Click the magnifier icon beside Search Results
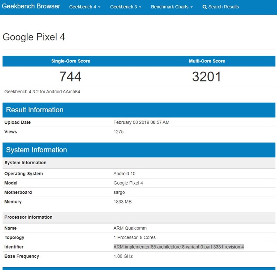Screen dimensions: 277x270 click(205, 7)
